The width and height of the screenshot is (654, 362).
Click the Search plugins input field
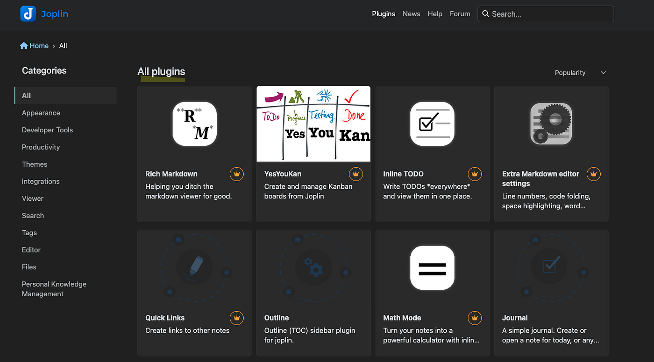tap(546, 14)
